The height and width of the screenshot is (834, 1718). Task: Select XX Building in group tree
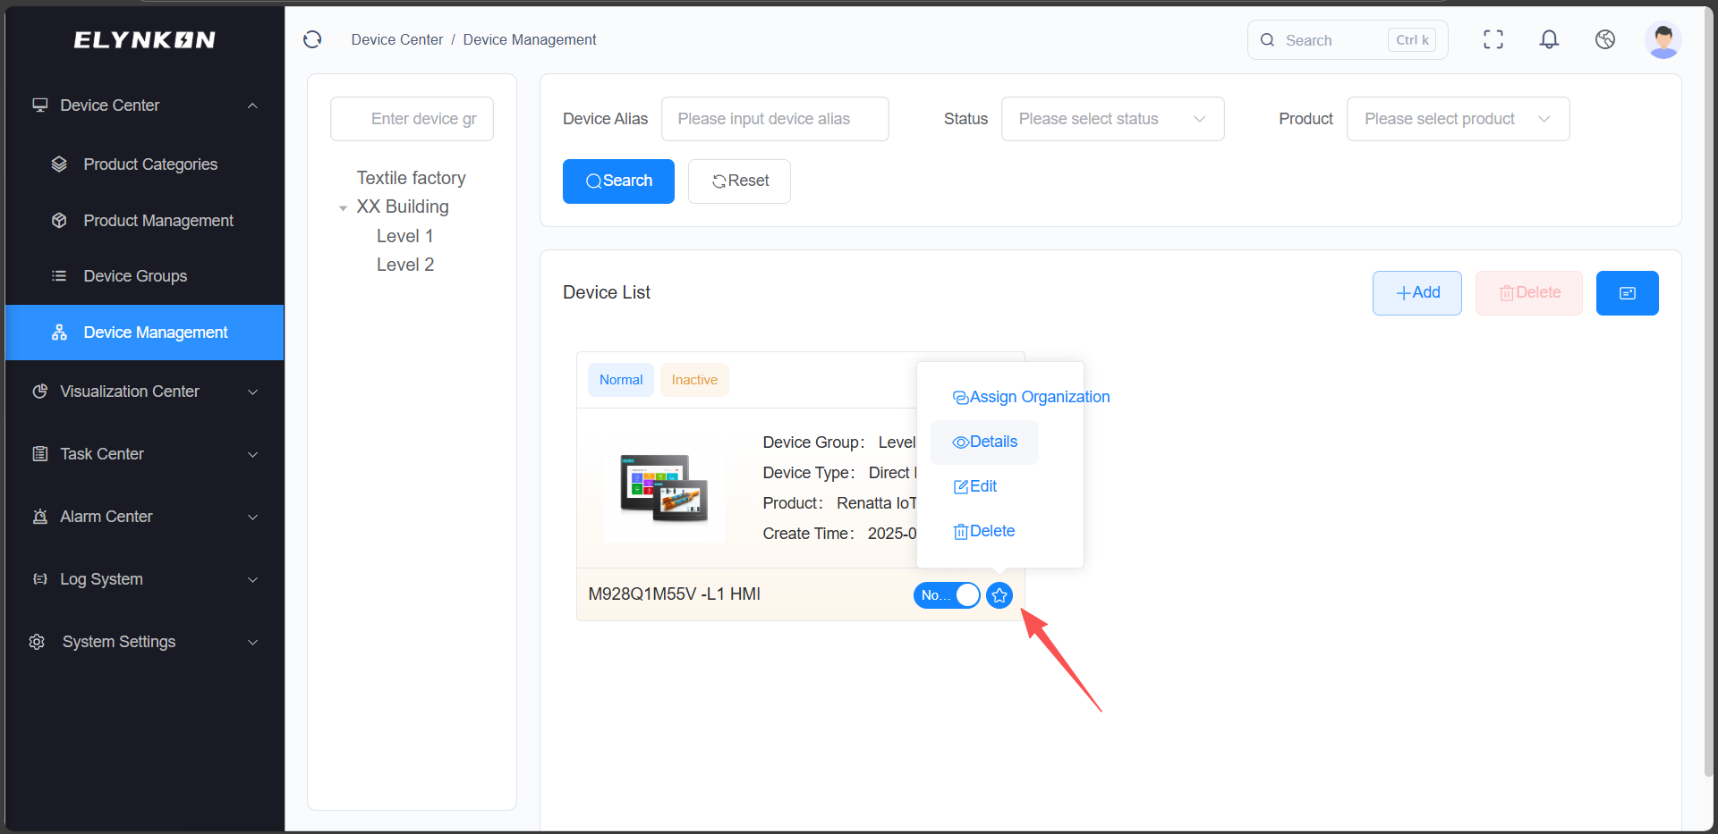point(403,206)
